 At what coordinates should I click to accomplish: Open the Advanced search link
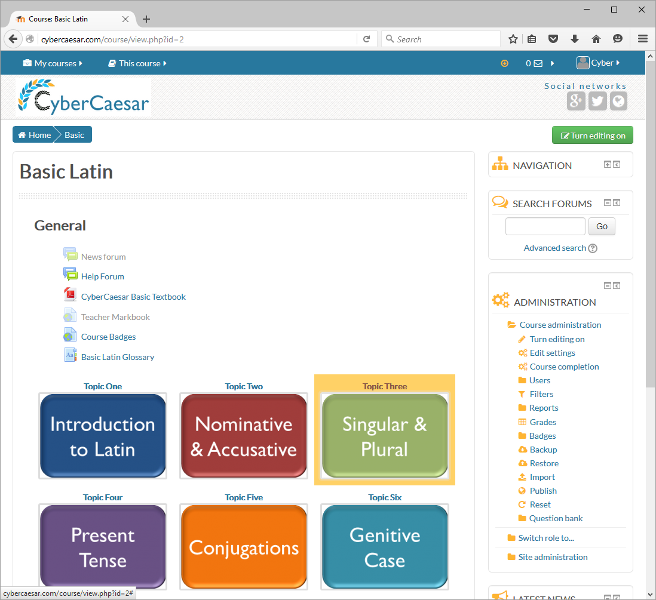pyautogui.click(x=555, y=248)
